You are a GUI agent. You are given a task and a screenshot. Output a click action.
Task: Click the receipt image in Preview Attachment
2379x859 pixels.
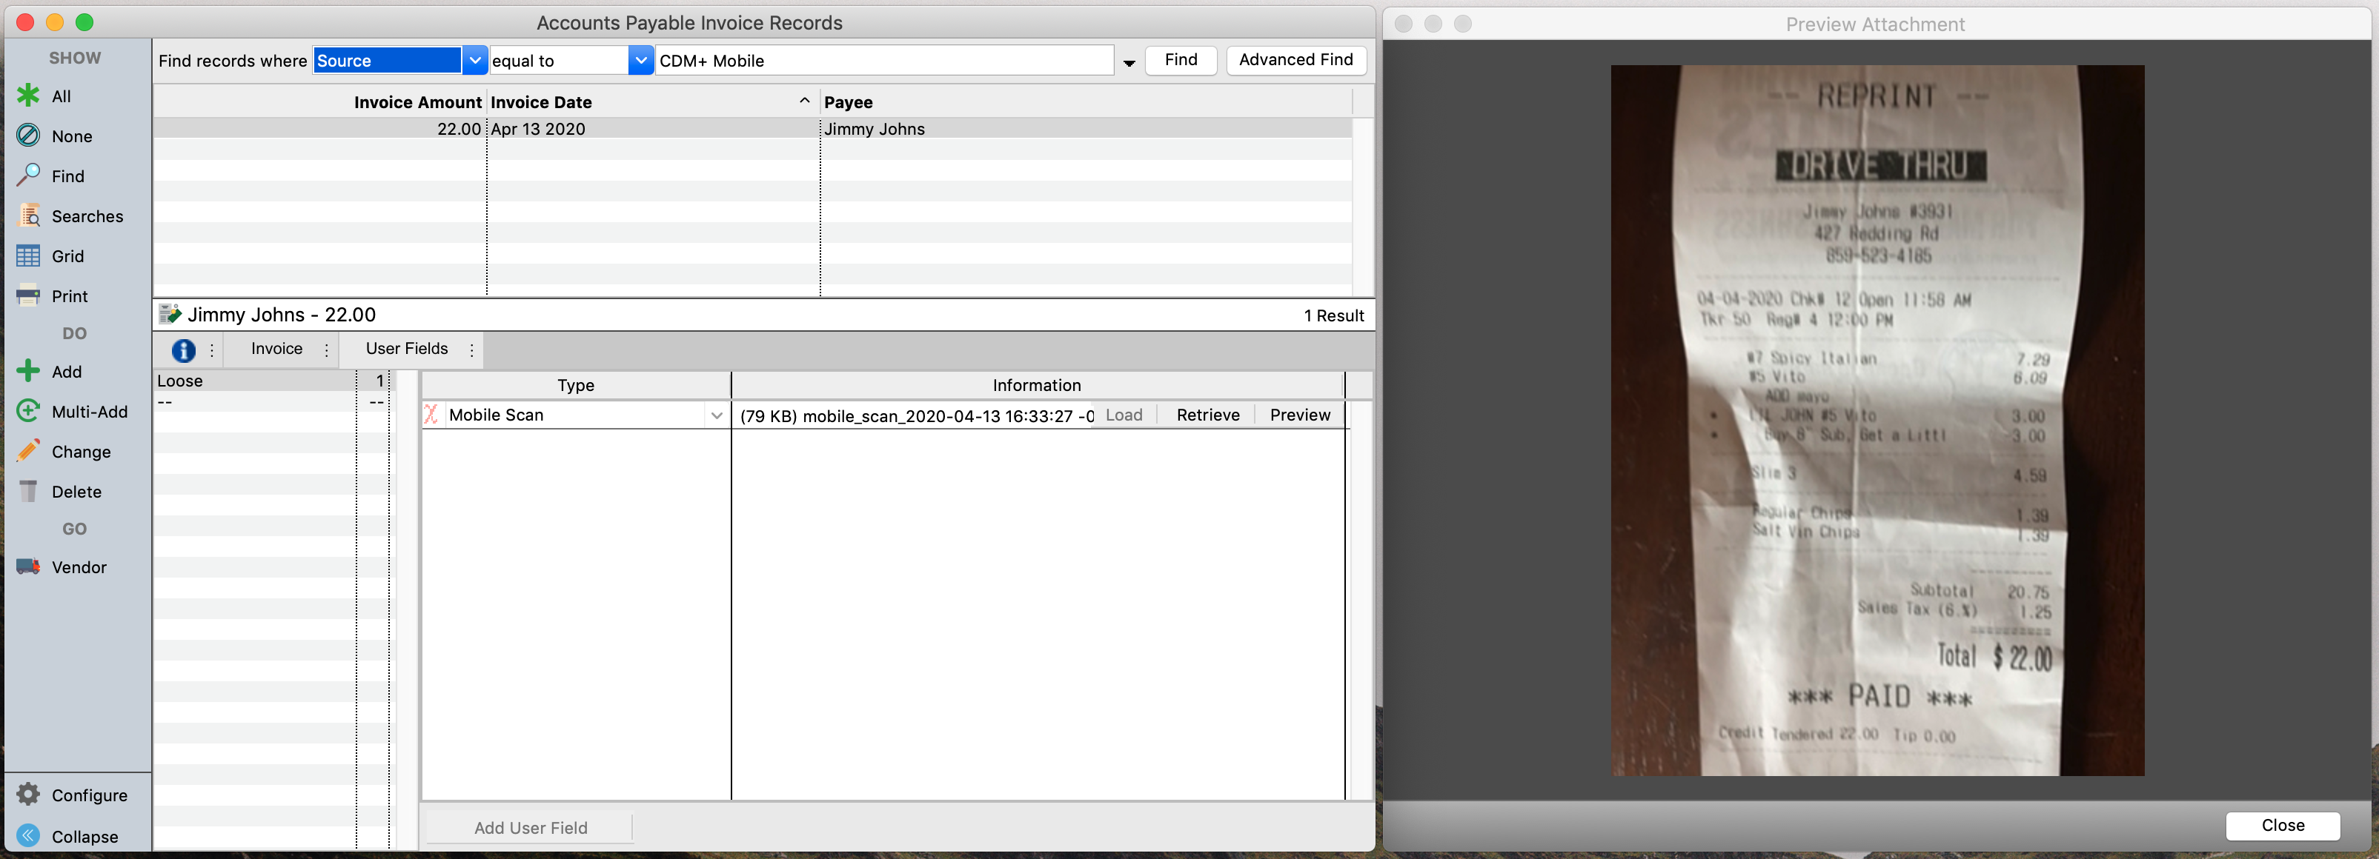point(1877,420)
